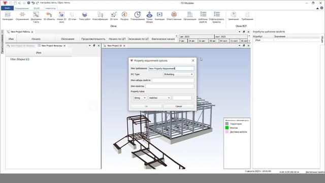Click the Продолжительность column header
The width and height of the screenshot is (325, 183).
tap(93, 39)
